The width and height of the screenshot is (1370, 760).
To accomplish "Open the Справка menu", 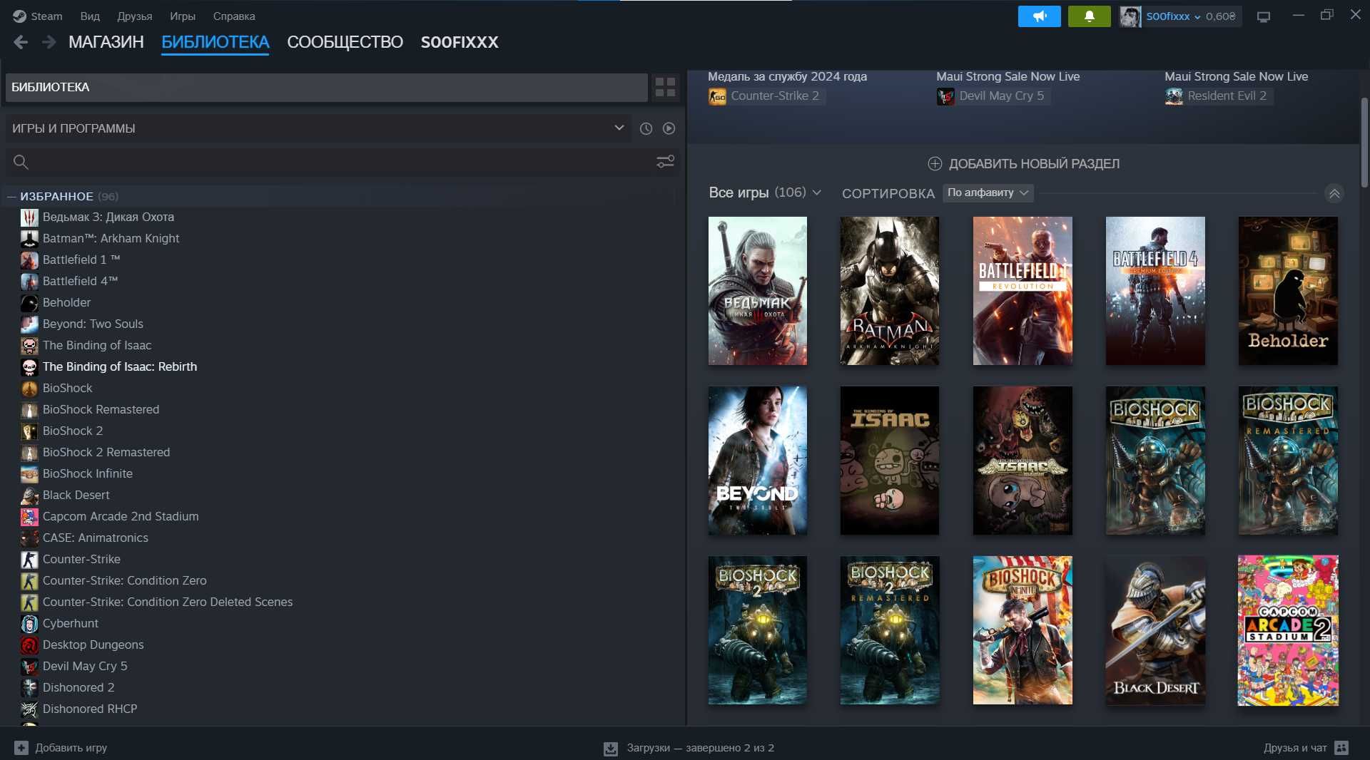I will [234, 16].
